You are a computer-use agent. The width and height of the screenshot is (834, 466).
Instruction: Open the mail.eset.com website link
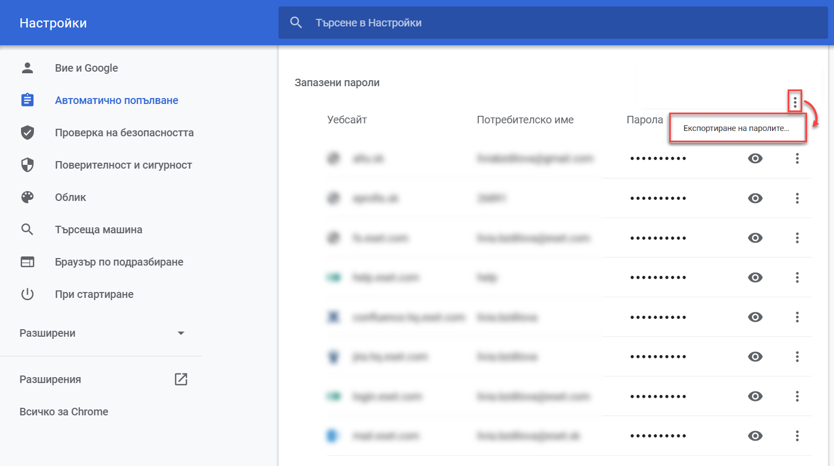coord(386,436)
